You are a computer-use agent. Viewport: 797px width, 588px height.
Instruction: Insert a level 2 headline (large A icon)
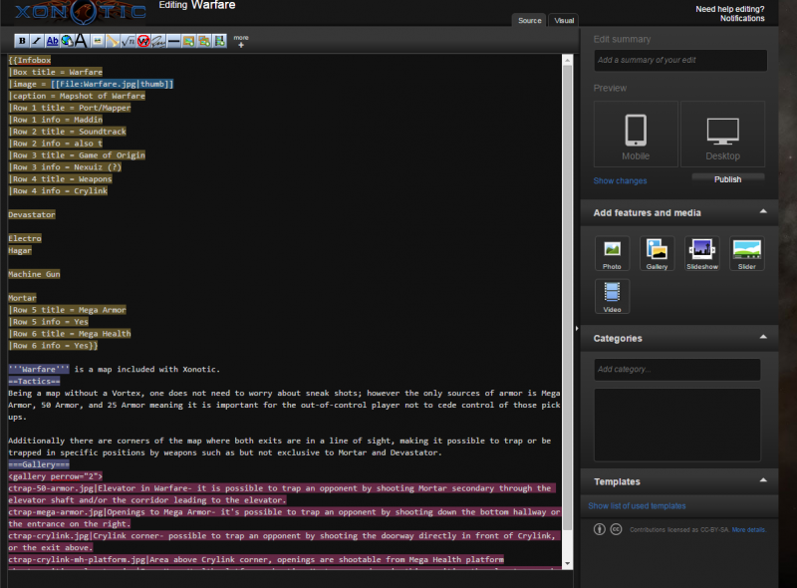click(x=81, y=41)
